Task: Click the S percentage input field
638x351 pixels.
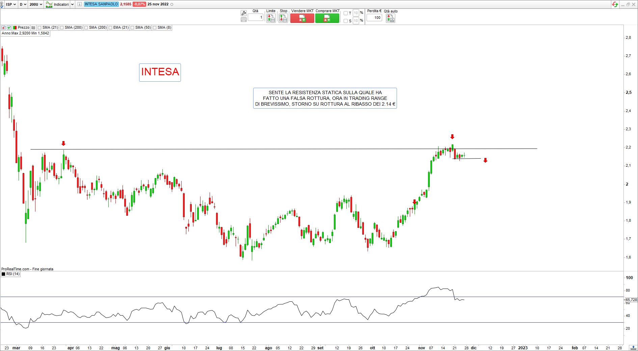Action: 356,21
